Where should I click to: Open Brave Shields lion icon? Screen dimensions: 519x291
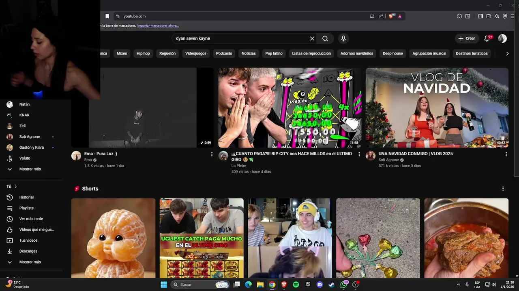coord(391,16)
